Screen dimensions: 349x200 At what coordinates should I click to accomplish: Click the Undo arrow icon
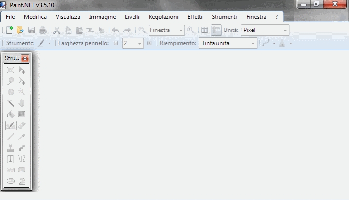pos(116,30)
